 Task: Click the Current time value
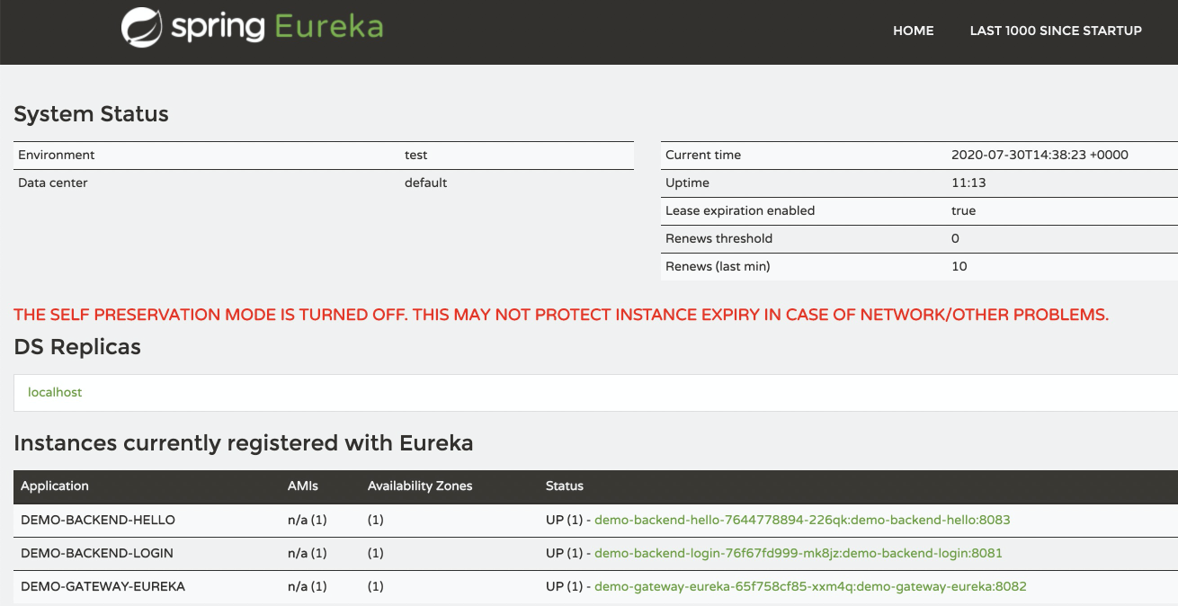(x=1040, y=155)
